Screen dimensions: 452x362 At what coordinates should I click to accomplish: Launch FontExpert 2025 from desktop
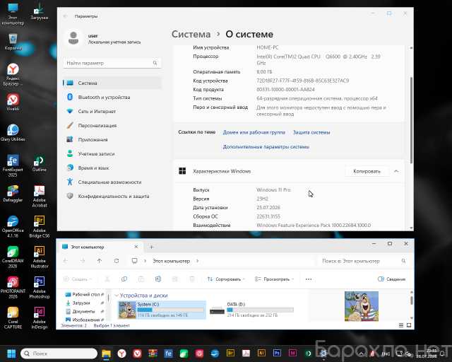[x=13, y=165]
